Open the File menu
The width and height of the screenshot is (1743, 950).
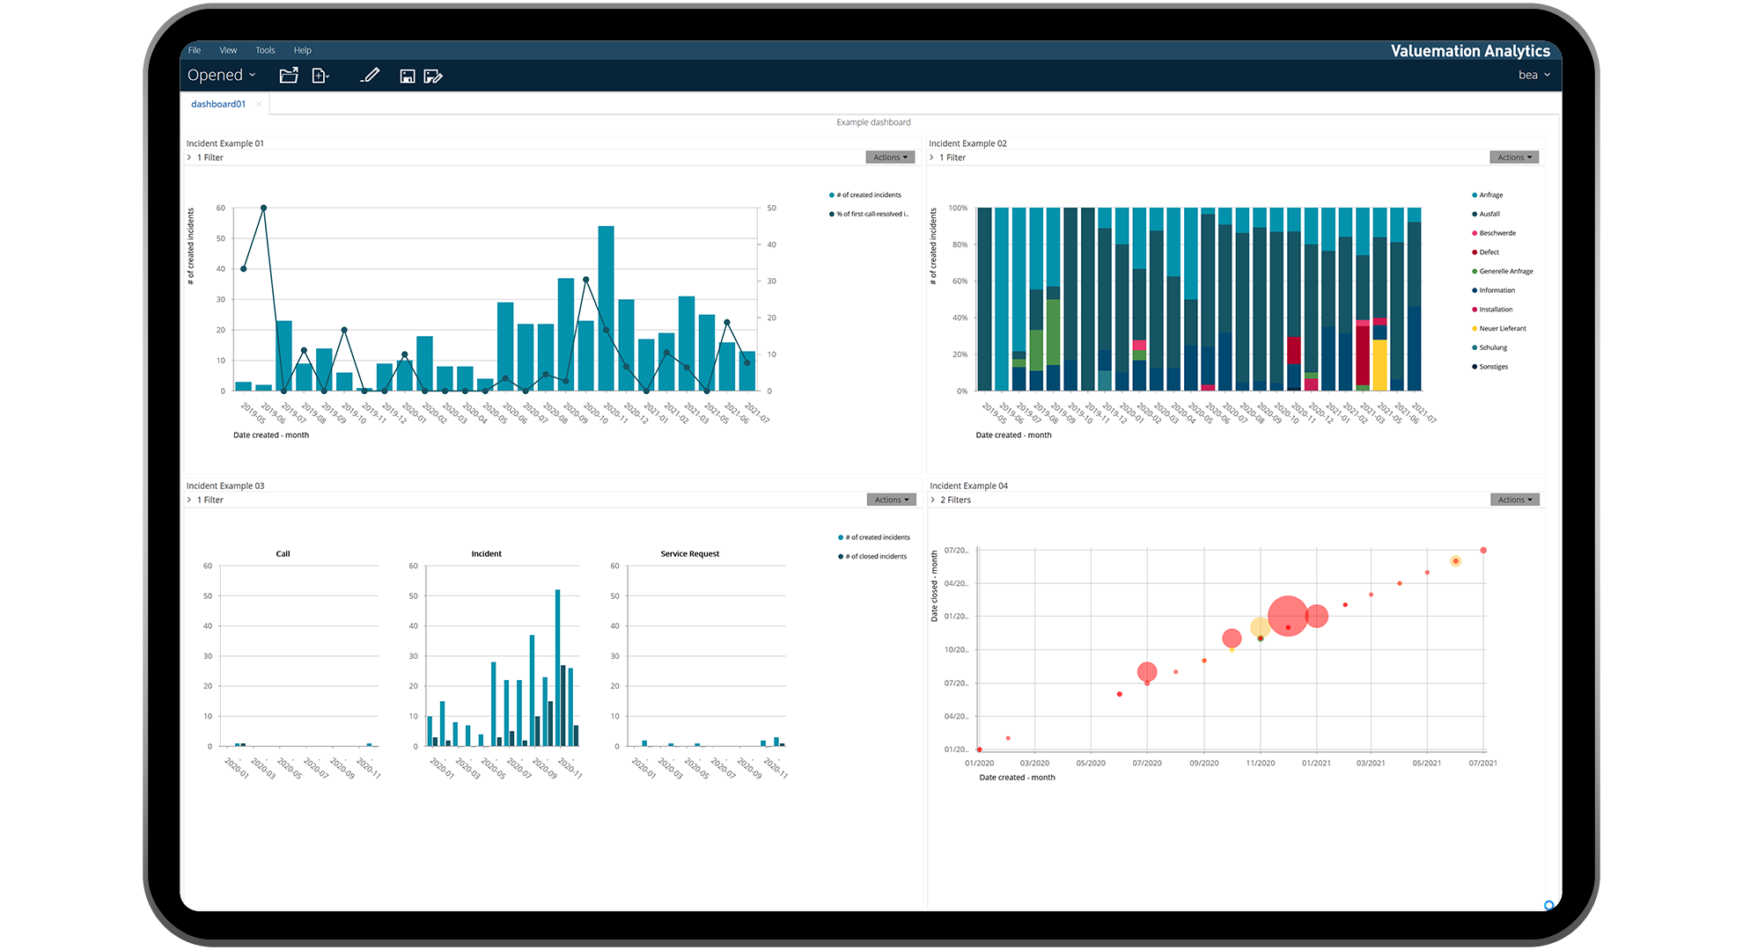(195, 50)
